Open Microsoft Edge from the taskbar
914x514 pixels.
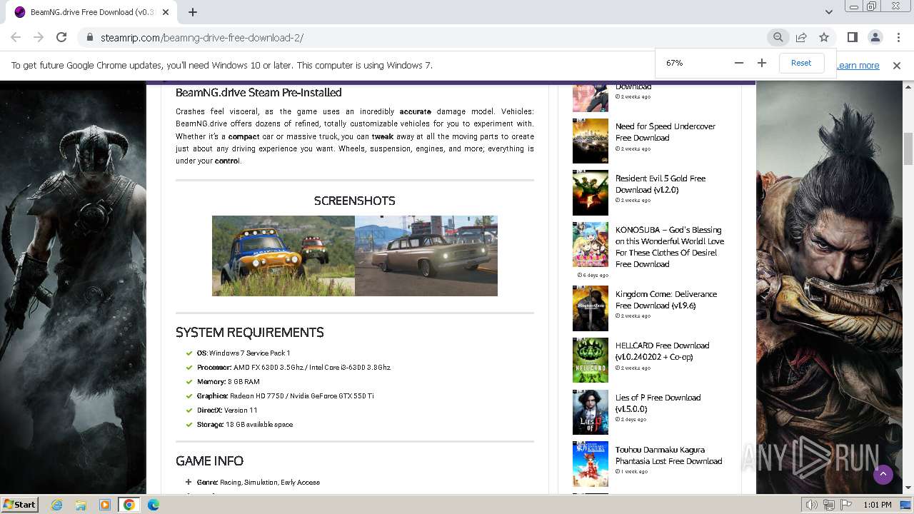[154, 505]
